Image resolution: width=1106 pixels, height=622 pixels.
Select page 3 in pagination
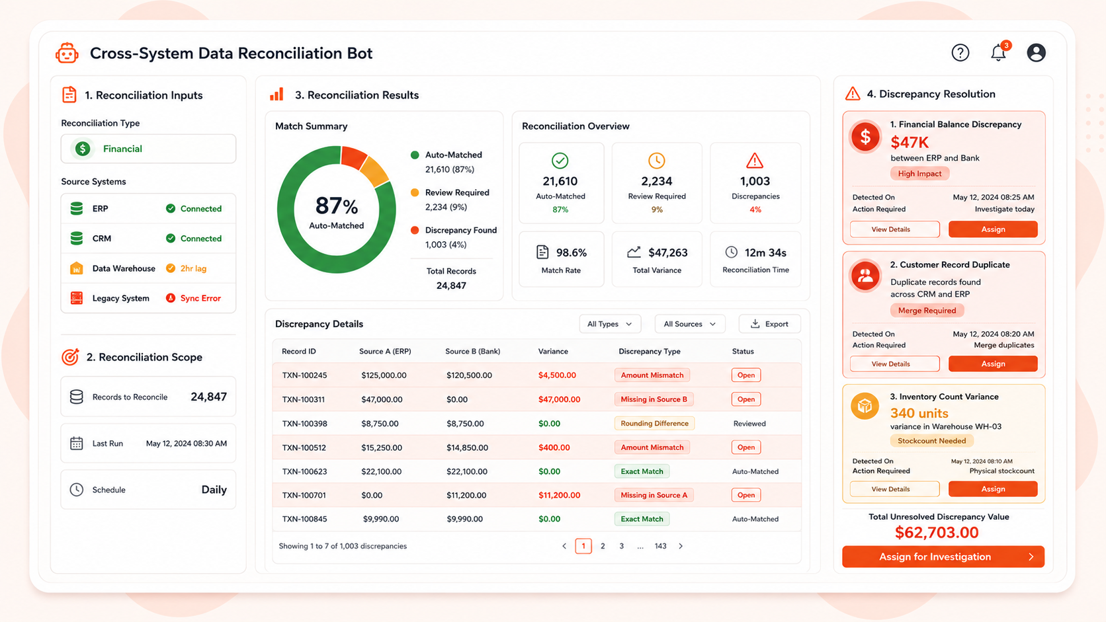pyautogui.click(x=621, y=546)
